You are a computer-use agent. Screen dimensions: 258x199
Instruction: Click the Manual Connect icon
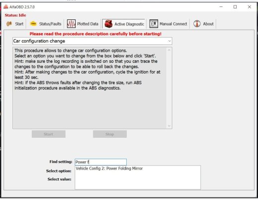tap(154, 24)
